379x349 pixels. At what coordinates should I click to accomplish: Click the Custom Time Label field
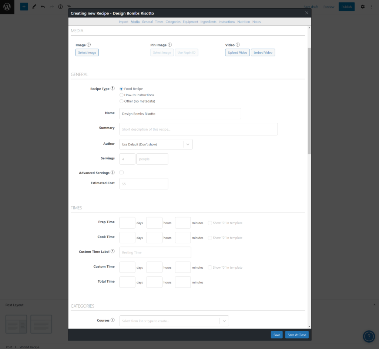click(155, 252)
